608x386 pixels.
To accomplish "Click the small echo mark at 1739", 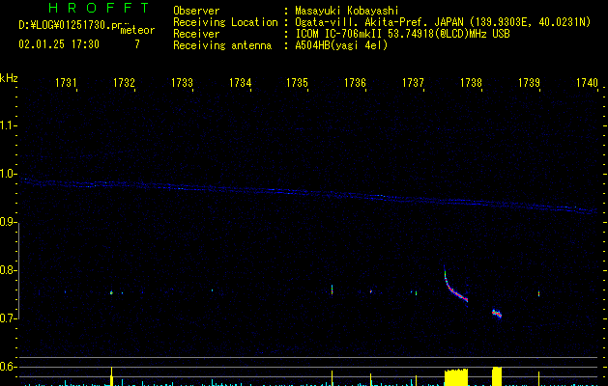I will [539, 294].
